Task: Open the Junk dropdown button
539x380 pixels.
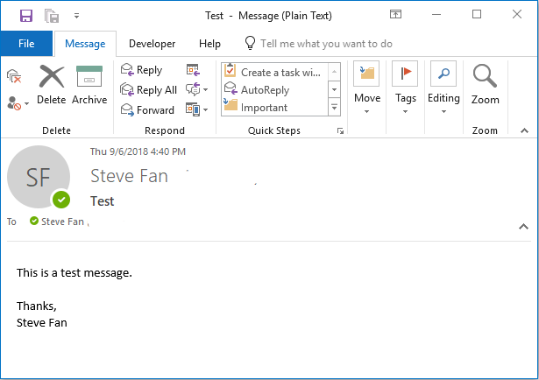Action: tap(18, 102)
